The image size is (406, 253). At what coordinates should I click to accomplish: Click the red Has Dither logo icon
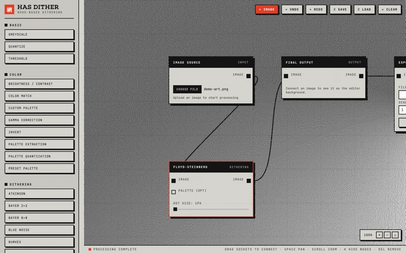[9, 9]
